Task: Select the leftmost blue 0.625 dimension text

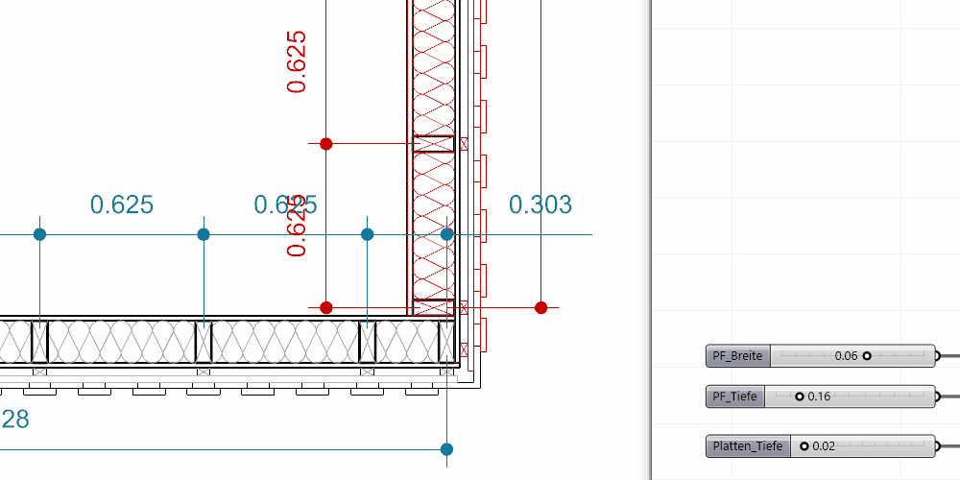Action: (122, 204)
